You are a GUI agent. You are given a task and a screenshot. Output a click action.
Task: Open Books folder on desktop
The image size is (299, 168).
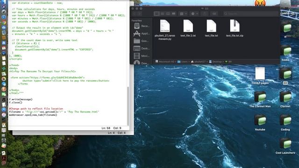(285, 53)
